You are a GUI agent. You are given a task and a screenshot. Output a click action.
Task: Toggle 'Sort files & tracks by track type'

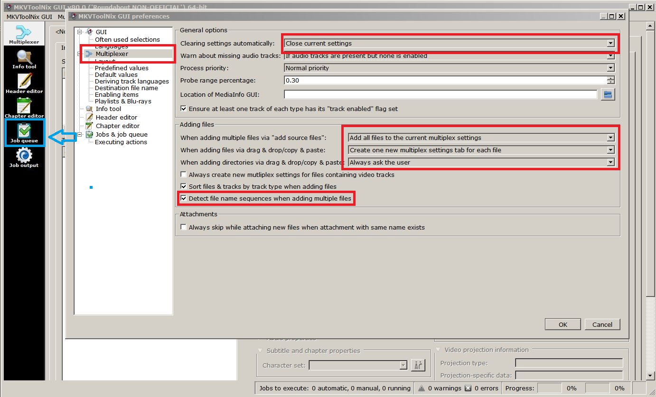click(x=184, y=186)
